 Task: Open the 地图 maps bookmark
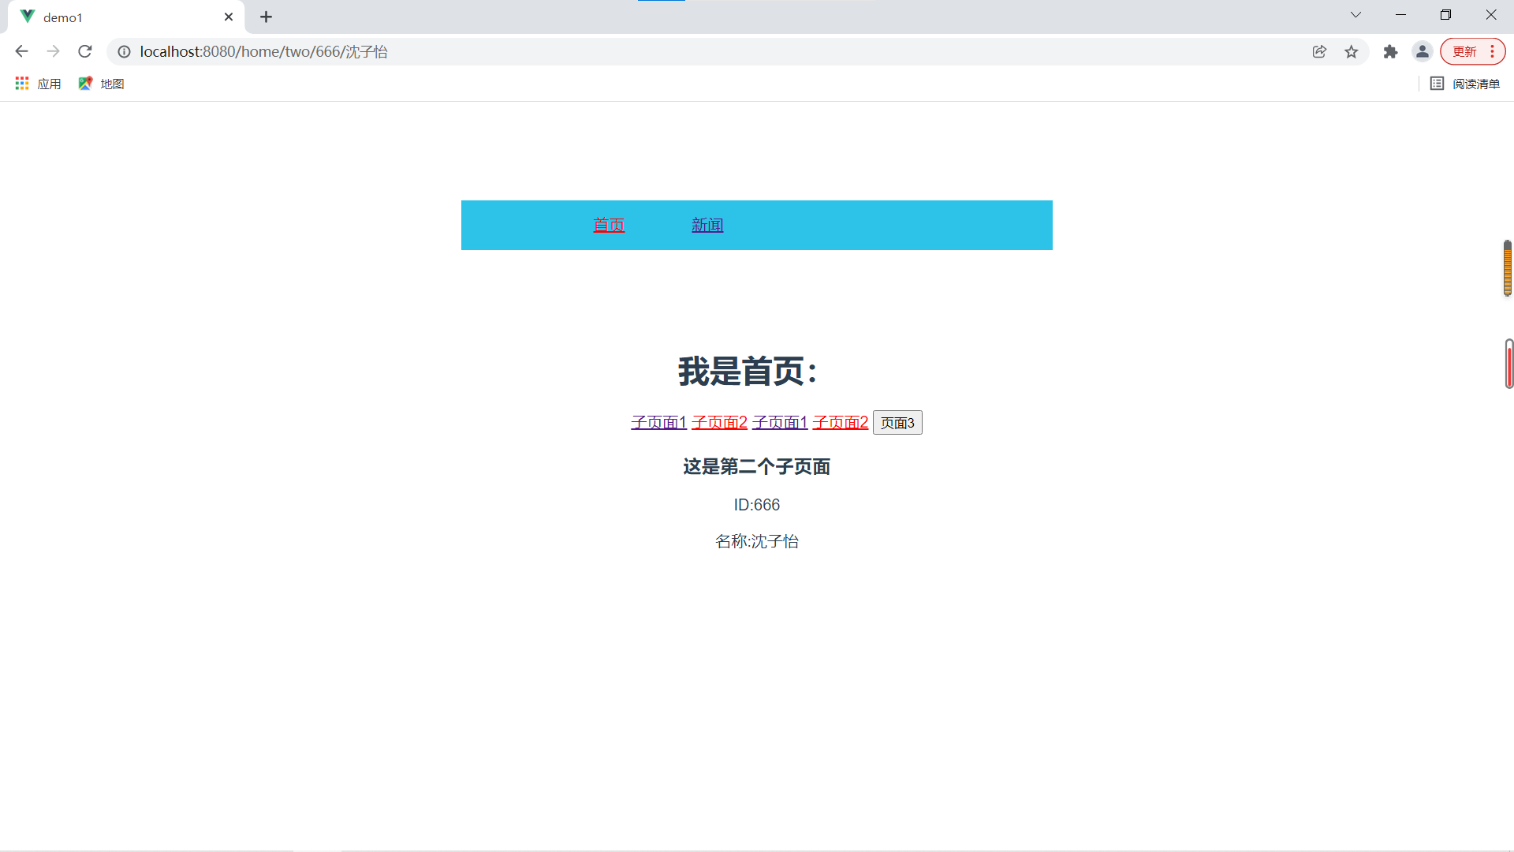pyautogui.click(x=101, y=84)
